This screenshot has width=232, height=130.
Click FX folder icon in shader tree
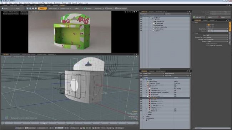[146, 120]
